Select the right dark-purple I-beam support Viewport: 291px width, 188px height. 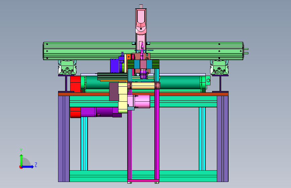[x=220, y=83]
